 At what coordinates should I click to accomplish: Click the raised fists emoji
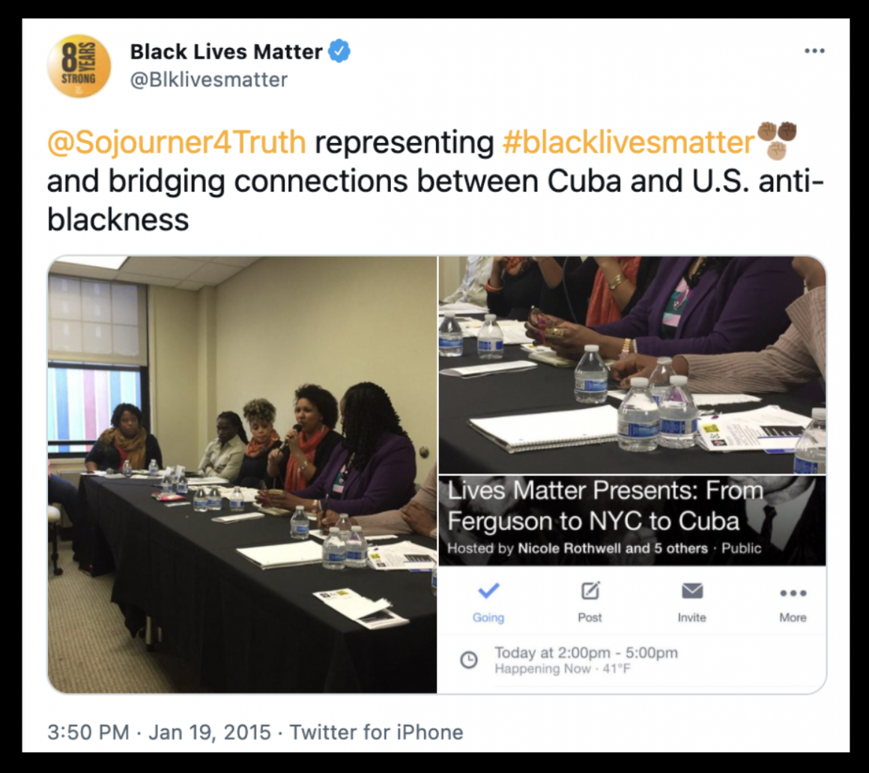pyautogui.click(x=777, y=141)
